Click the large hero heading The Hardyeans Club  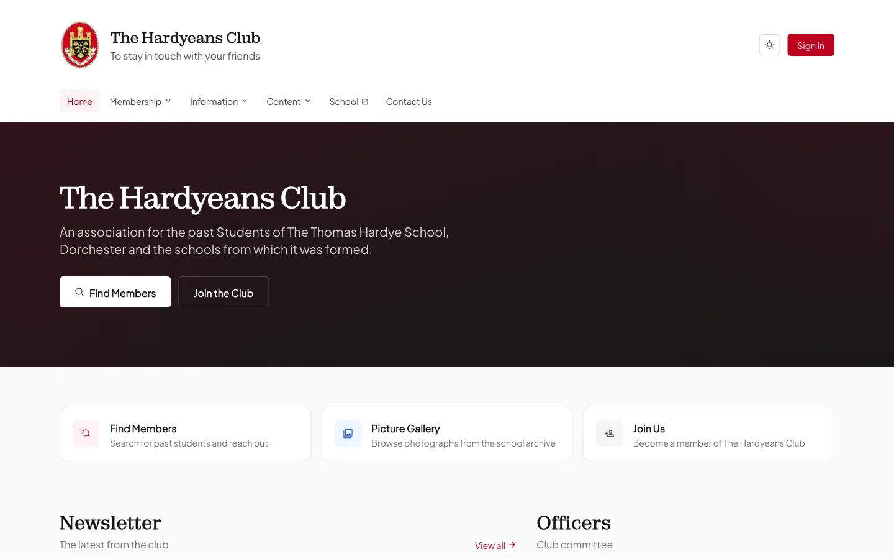pos(203,198)
